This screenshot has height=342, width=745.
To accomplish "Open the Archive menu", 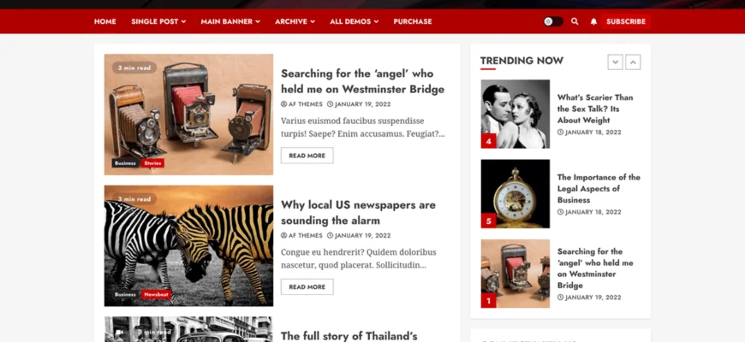I will pos(295,21).
